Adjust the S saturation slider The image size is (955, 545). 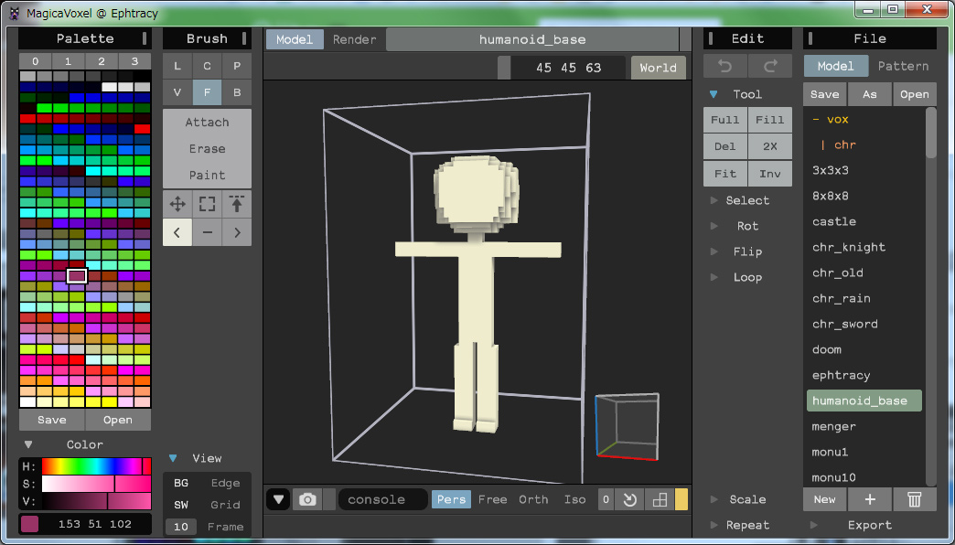[x=96, y=484]
